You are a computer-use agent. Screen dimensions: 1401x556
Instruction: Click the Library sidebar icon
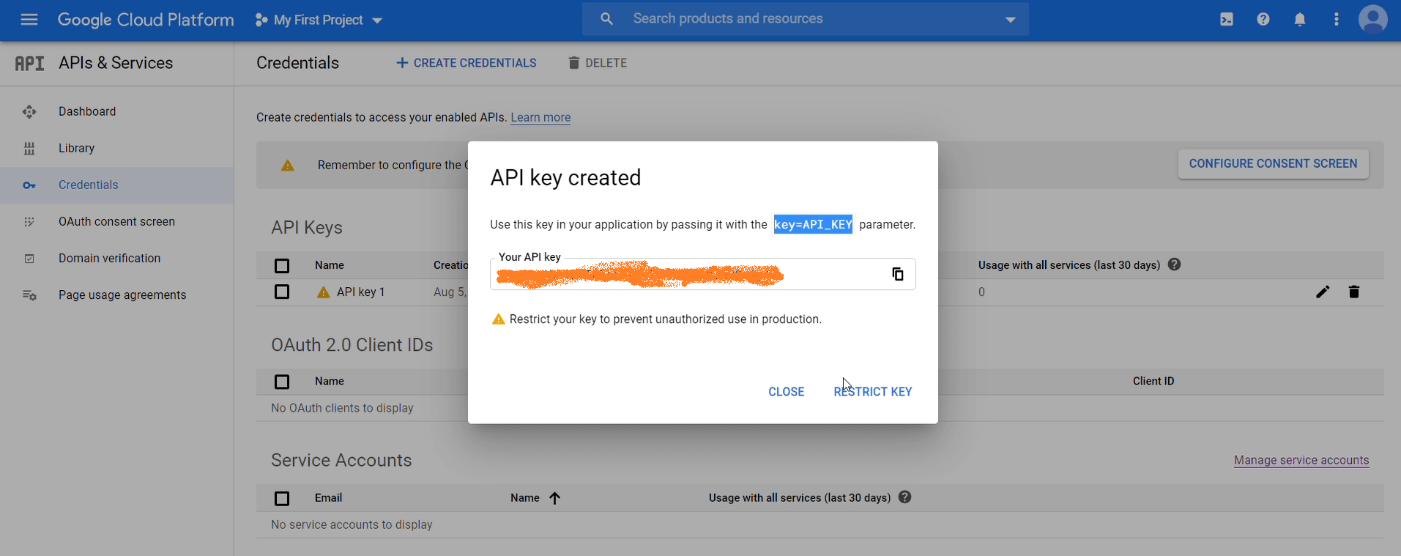point(29,148)
